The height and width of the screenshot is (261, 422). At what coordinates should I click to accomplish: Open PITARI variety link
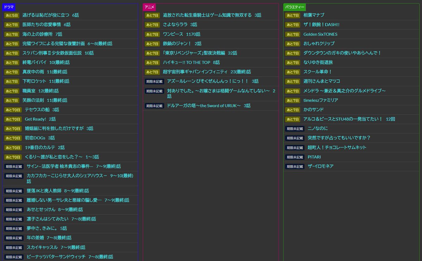pos(314,157)
